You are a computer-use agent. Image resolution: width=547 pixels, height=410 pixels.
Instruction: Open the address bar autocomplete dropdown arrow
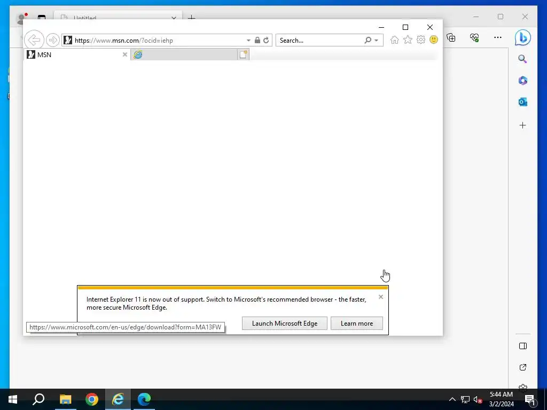248,40
